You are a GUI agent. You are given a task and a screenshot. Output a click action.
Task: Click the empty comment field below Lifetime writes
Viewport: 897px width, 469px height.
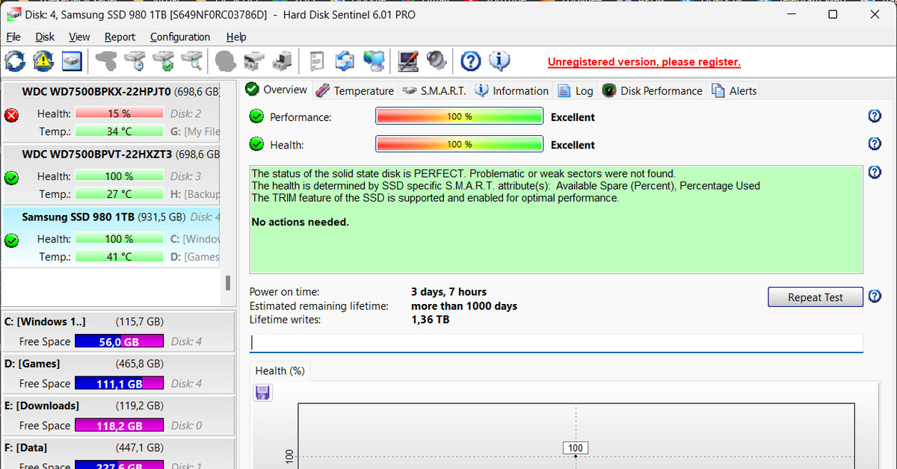tap(556, 343)
